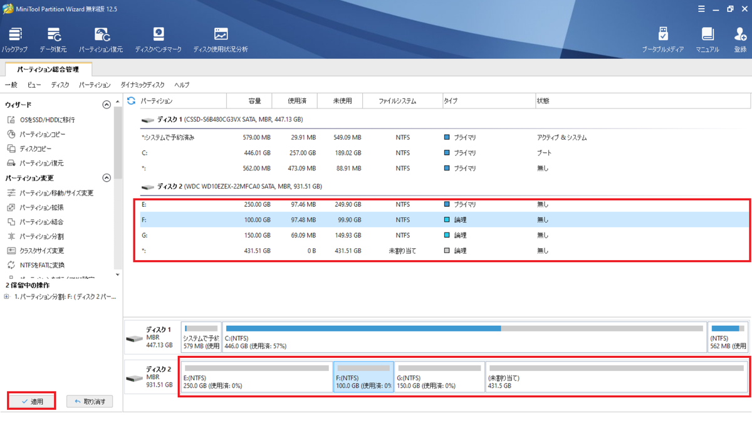This screenshot has height=423, width=752.
Task: Open the バックアップ backup tool icon
Action: [14, 40]
